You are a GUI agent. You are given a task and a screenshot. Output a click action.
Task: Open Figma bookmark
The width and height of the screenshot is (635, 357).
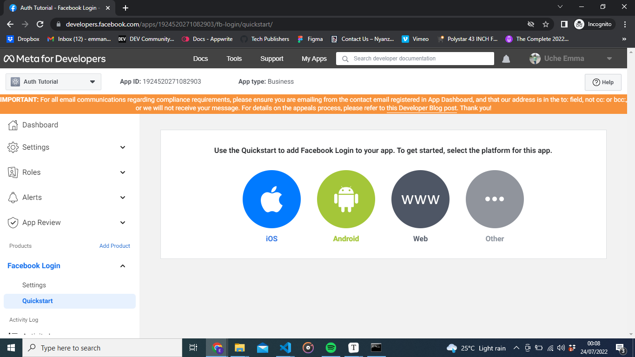click(x=310, y=39)
